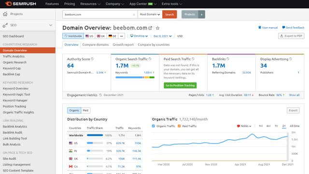The image size is (309, 174).
Task: Click the orange Search button
Action: (169, 14)
